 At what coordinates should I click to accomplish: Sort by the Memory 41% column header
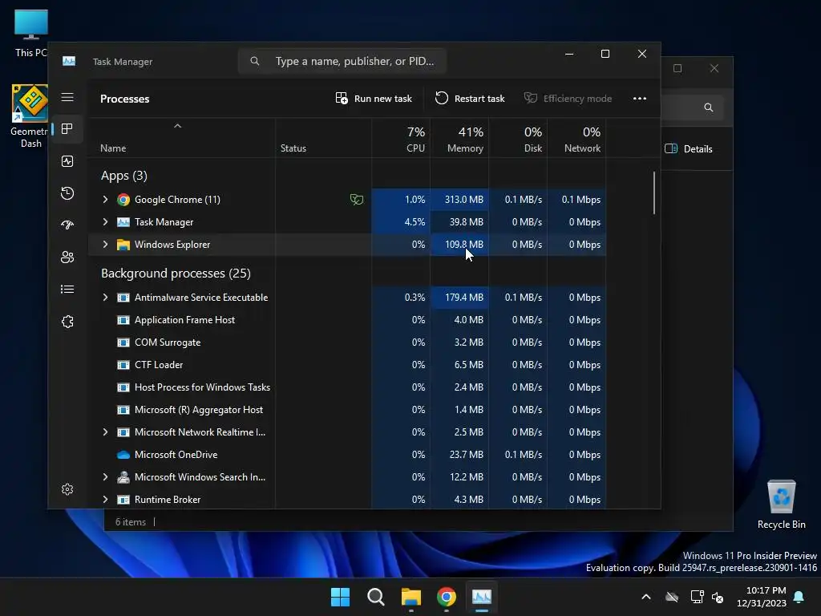click(x=459, y=139)
